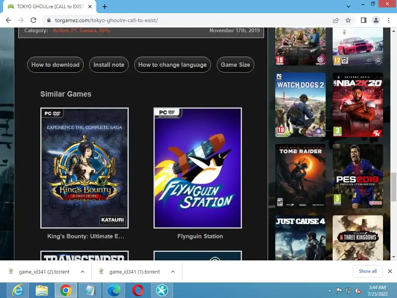Open Action Center flag icon
Screen dimensions: 397x298
[339, 291]
